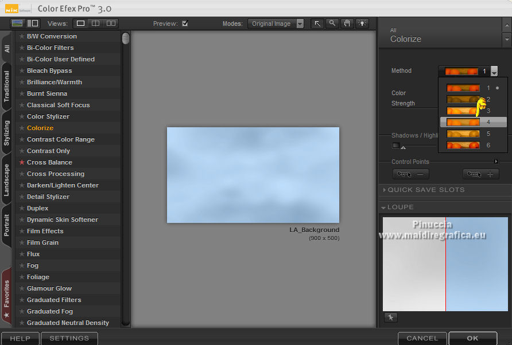The width and height of the screenshot is (512, 345).
Task: Click OK to apply the filter
Action: click(x=473, y=339)
